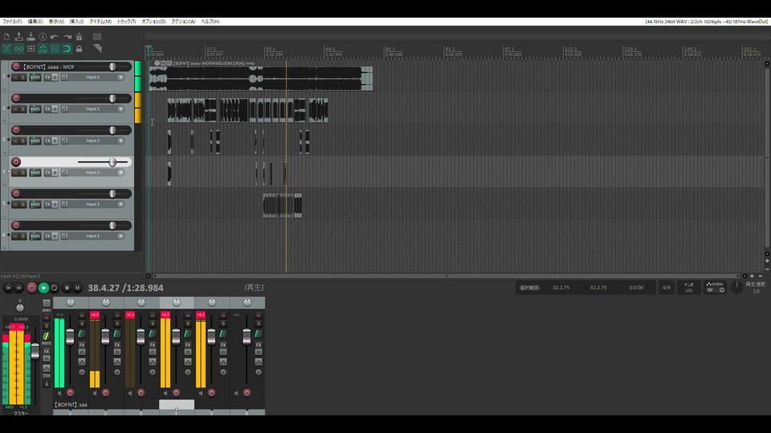Click master channel volume fader
Viewport: 771px width, 433px height.
[x=35, y=351]
